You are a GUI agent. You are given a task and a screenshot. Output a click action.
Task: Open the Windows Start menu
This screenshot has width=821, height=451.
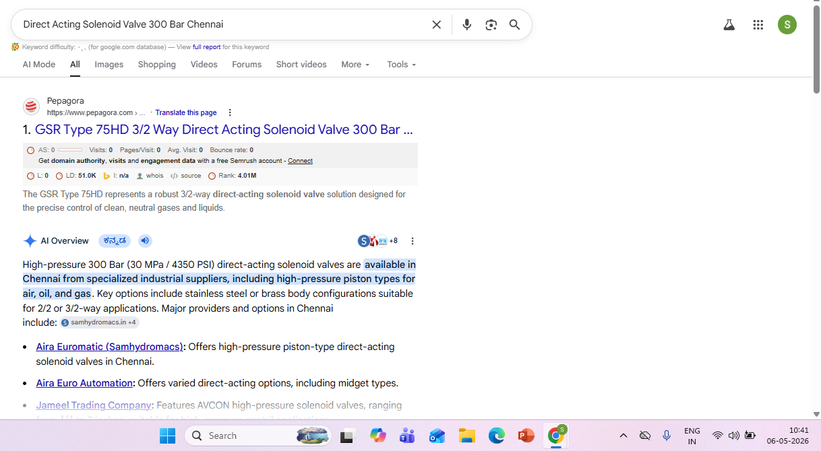(x=167, y=436)
